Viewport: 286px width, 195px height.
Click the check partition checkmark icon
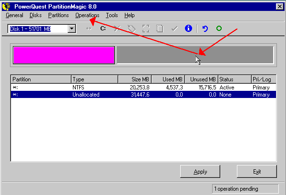[x=174, y=29]
